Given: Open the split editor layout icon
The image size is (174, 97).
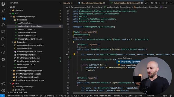Looking at the screenshot, I should click(171, 3).
